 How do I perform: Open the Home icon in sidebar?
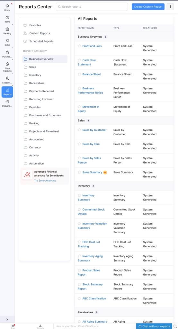7,6
